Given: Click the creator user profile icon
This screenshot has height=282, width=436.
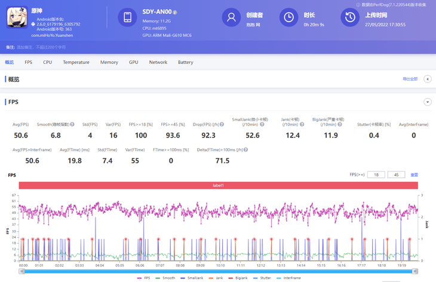Looking at the screenshot, I should [x=231, y=18].
